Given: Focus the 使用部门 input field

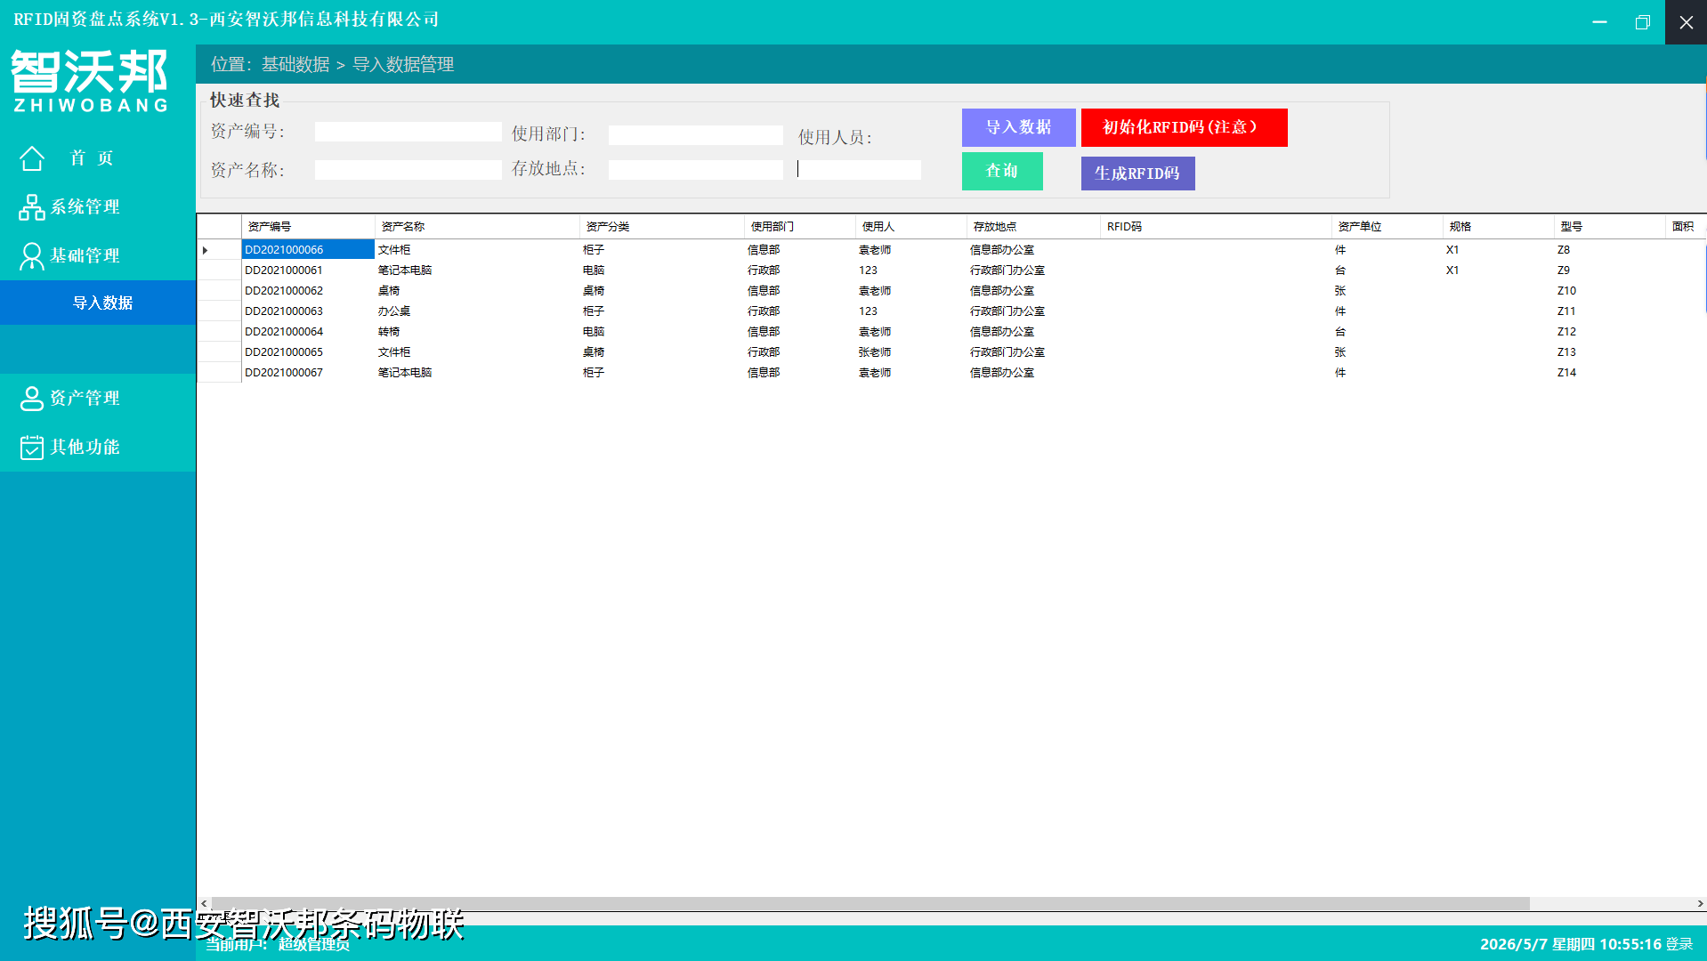Looking at the screenshot, I should 696,135.
